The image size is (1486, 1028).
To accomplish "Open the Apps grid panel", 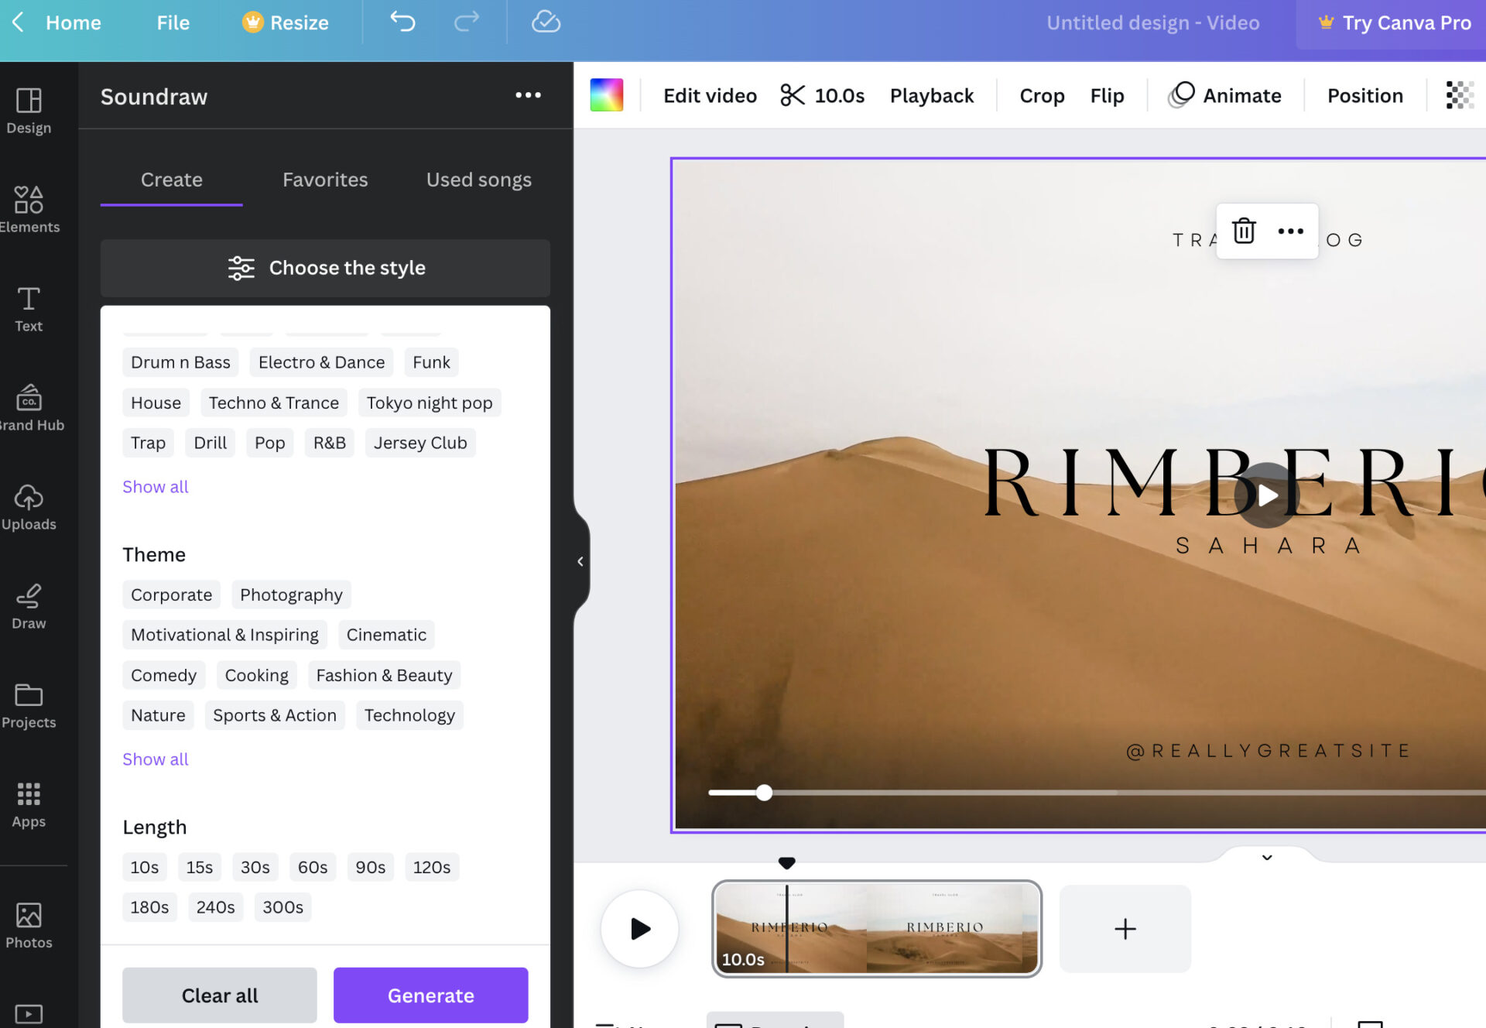I will 29,804.
